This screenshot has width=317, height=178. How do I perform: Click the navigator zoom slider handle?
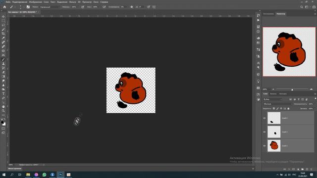292,89
